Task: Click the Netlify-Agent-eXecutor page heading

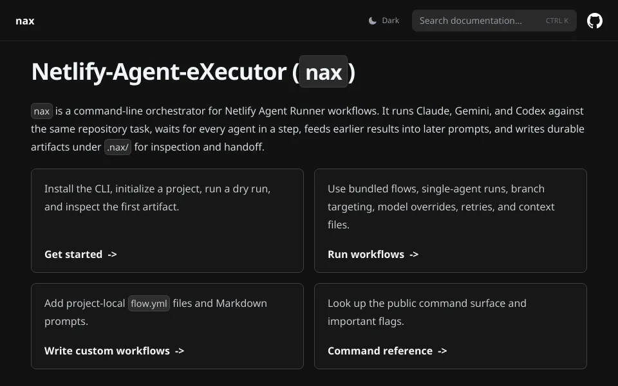Action: pyautogui.click(x=193, y=71)
